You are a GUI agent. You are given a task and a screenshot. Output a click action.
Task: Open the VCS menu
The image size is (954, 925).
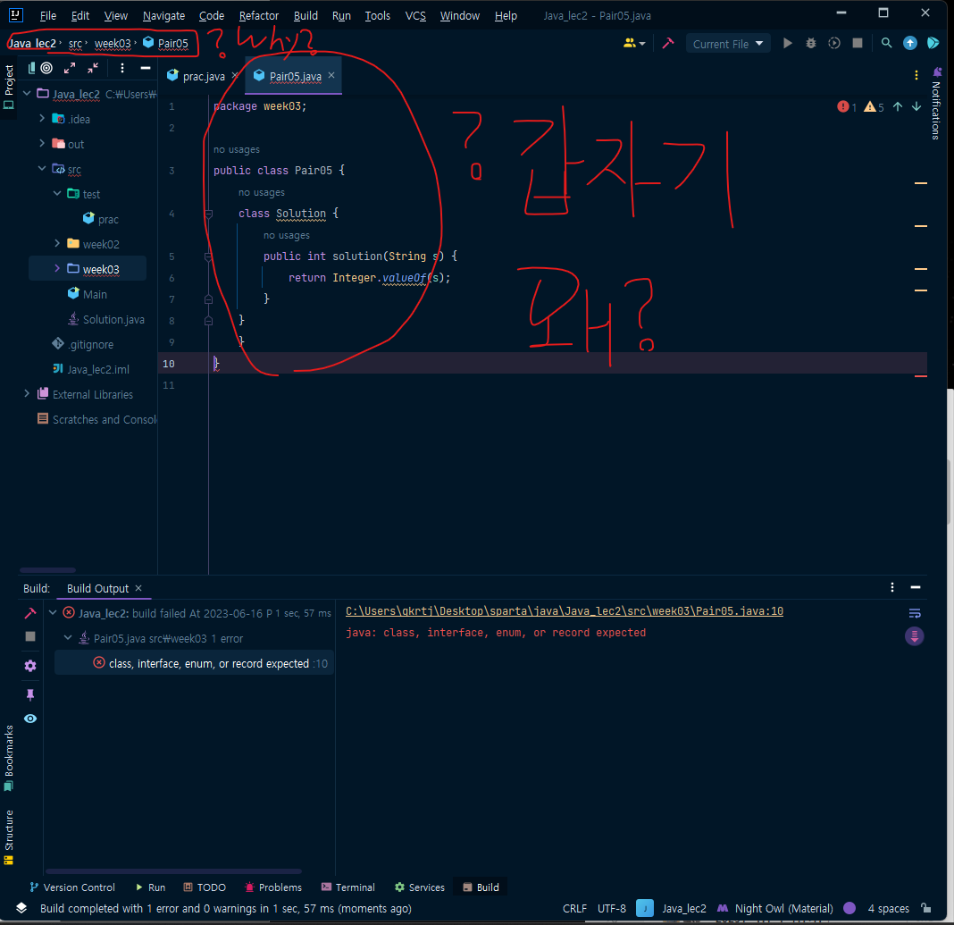(x=415, y=16)
